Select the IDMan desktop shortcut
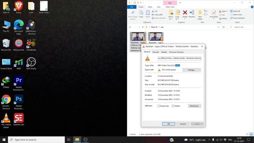254x143 pixels. [x=6, y=82]
